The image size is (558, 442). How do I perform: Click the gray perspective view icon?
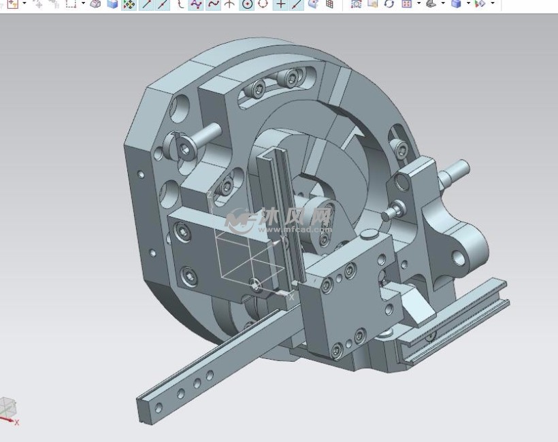431,4
